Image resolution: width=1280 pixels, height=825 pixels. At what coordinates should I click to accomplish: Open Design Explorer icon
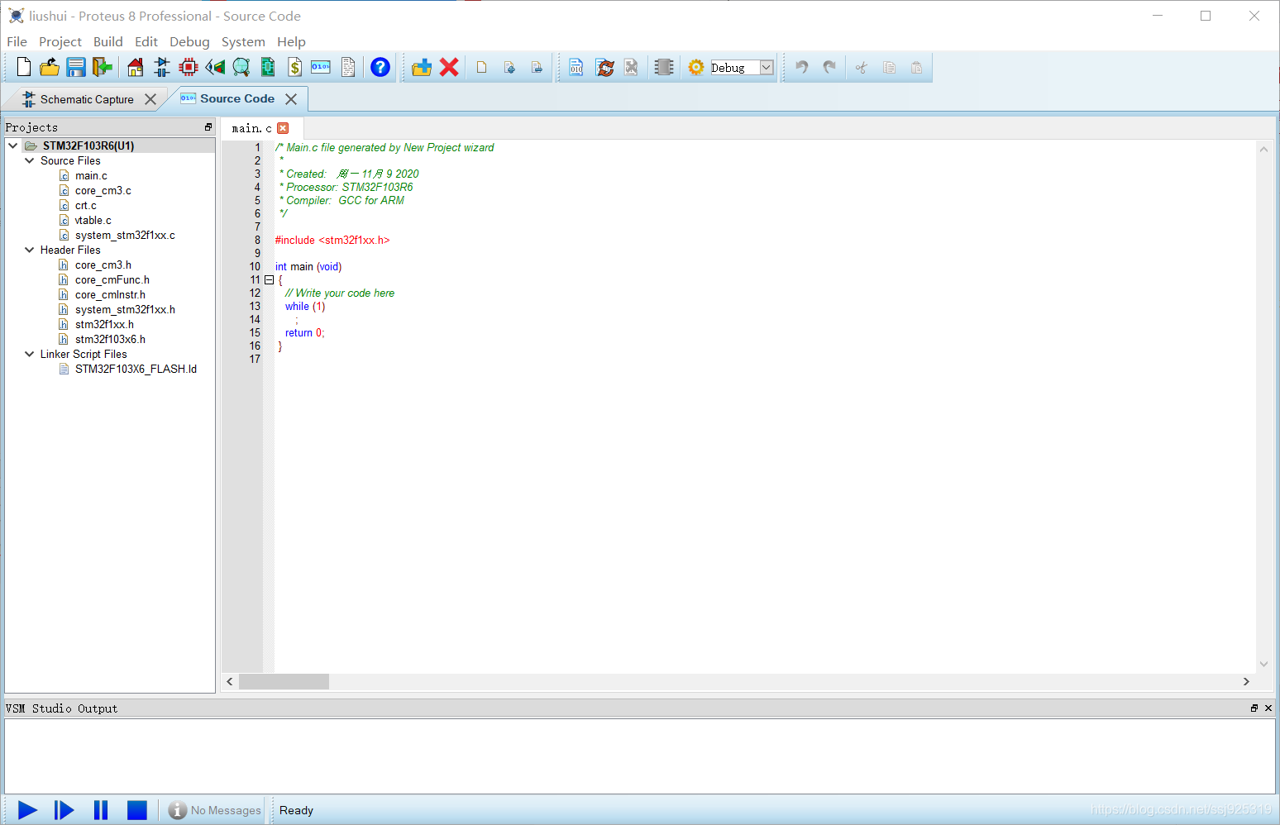[268, 67]
